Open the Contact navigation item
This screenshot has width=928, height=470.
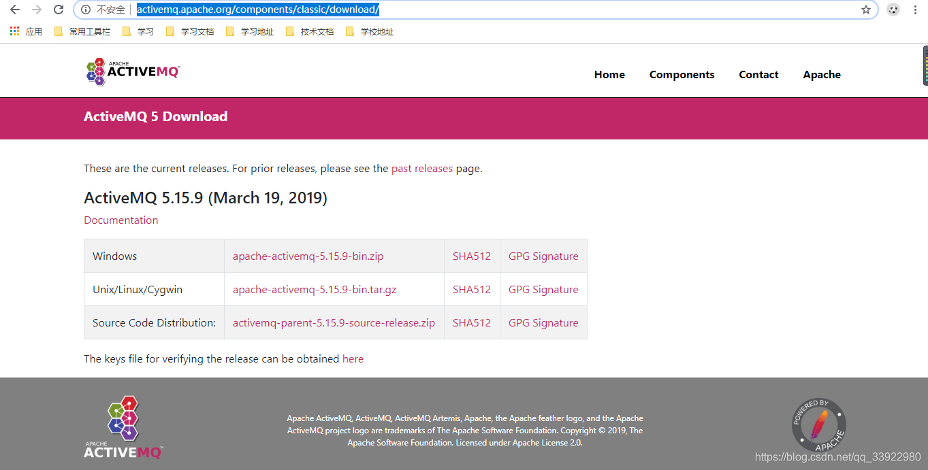point(758,75)
